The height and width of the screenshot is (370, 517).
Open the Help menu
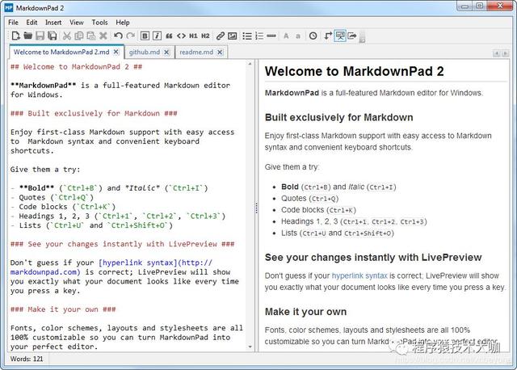pyautogui.click(x=123, y=23)
